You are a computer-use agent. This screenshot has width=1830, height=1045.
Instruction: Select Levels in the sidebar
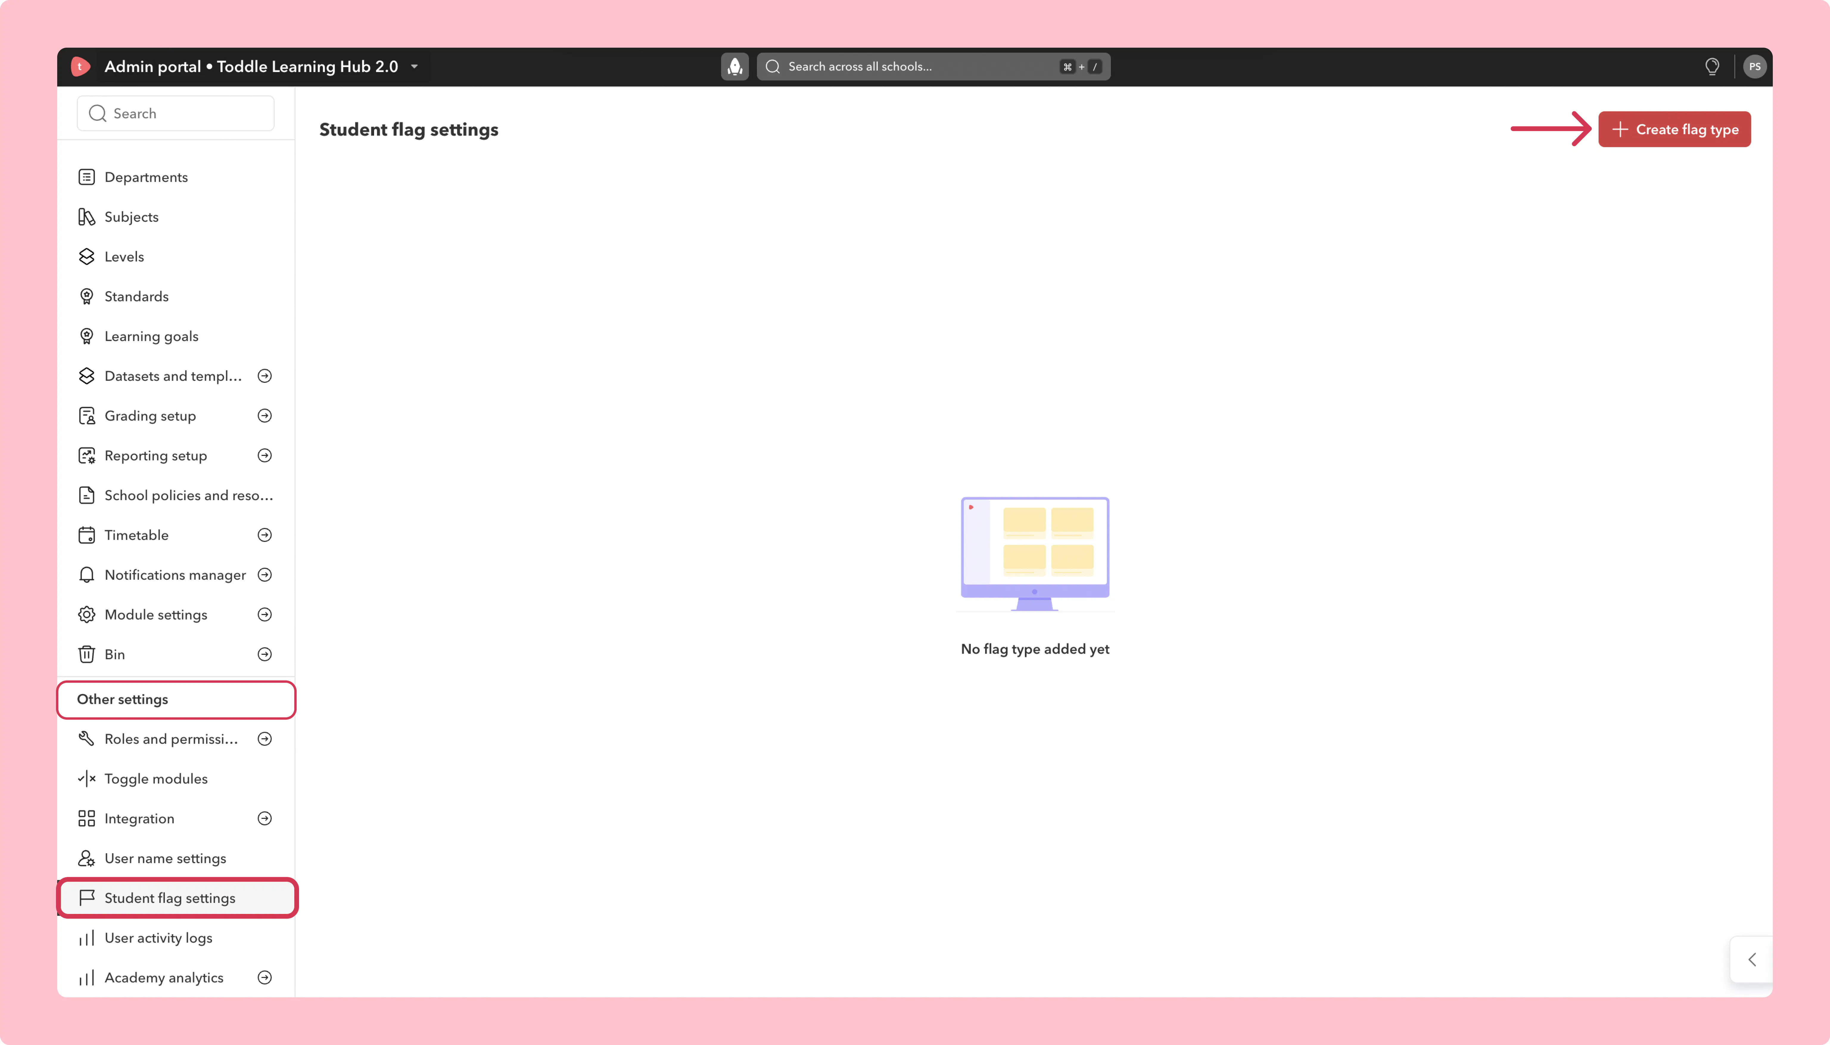176,257
